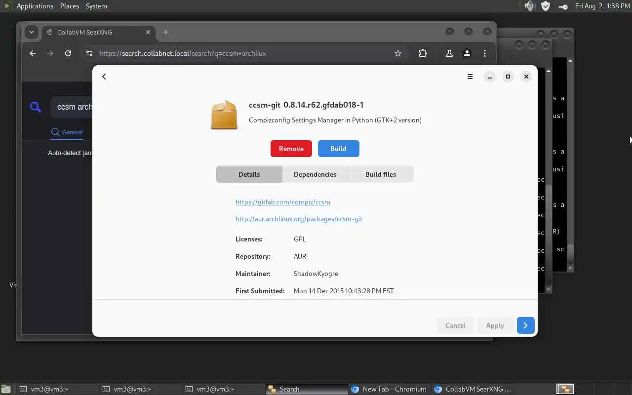Build the ccsm-git package

coord(338,149)
